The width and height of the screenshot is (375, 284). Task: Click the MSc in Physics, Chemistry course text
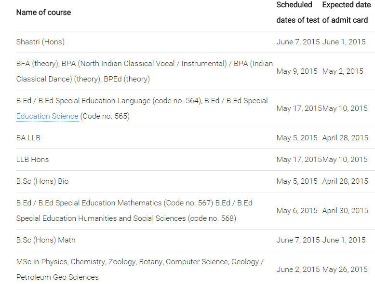tap(140, 270)
